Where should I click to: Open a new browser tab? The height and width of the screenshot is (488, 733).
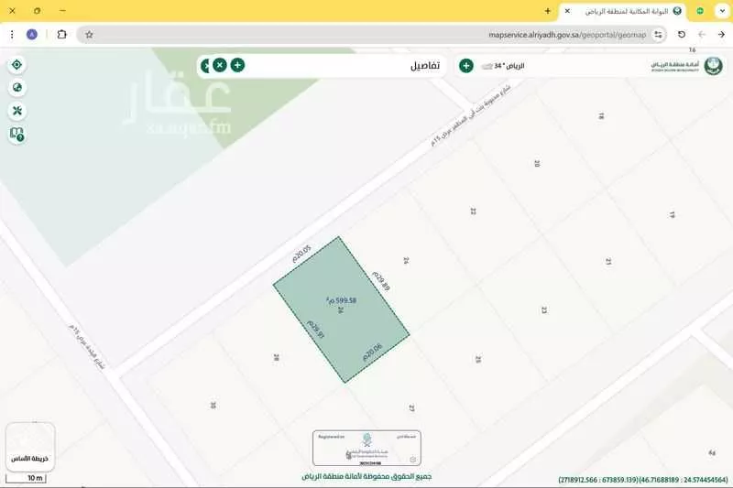coord(548,11)
